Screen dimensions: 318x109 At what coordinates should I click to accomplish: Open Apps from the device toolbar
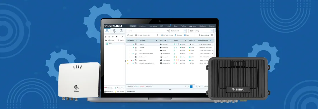pyautogui.click(x=186, y=35)
